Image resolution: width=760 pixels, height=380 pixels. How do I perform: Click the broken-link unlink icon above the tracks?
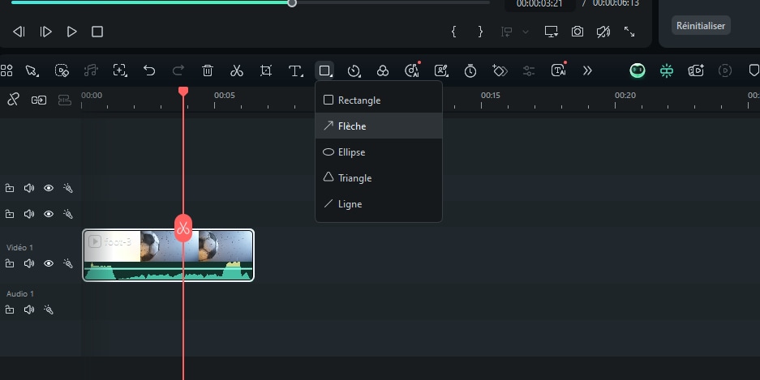click(13, 100)
